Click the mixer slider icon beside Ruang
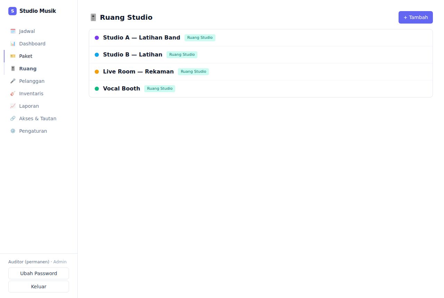 coord(13,69)
